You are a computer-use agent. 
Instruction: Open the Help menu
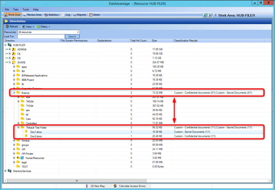tap(36, 9)
